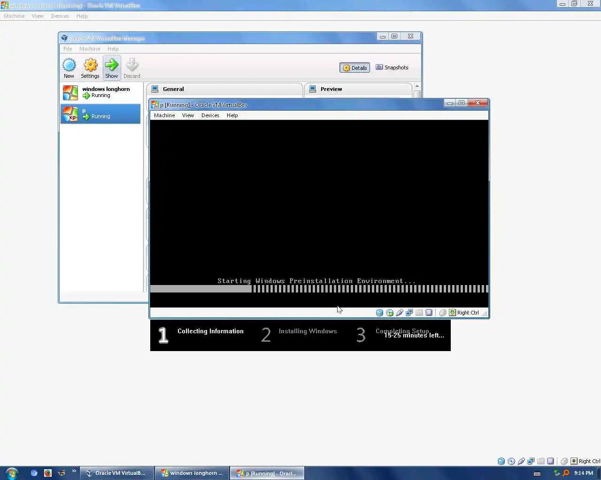Maximize the VirtualBox Manager window
Screen dimensions: 601x480
[395, 36]
